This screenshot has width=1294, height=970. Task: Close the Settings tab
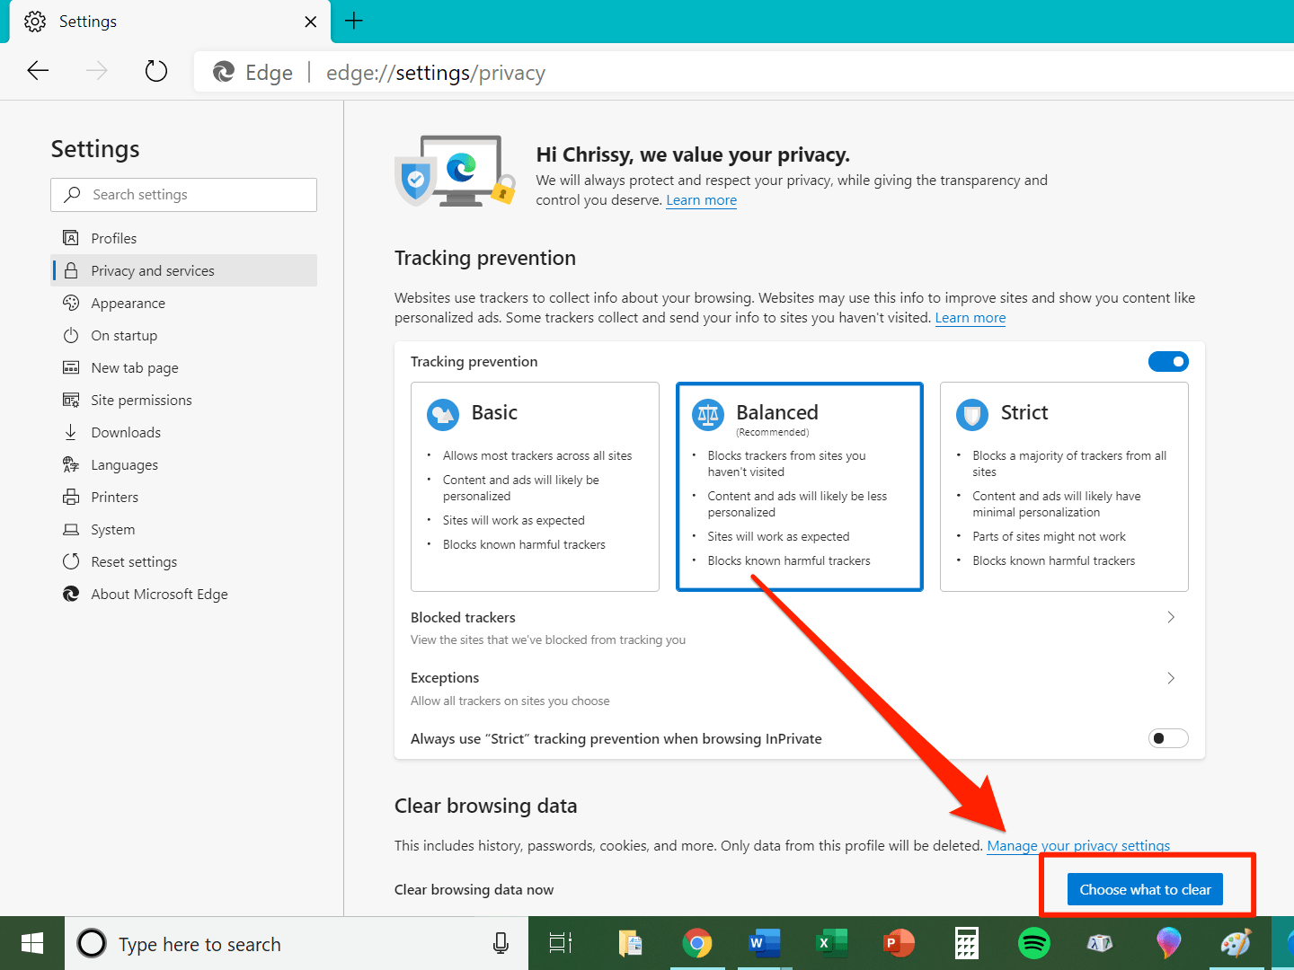pos(311,22)
